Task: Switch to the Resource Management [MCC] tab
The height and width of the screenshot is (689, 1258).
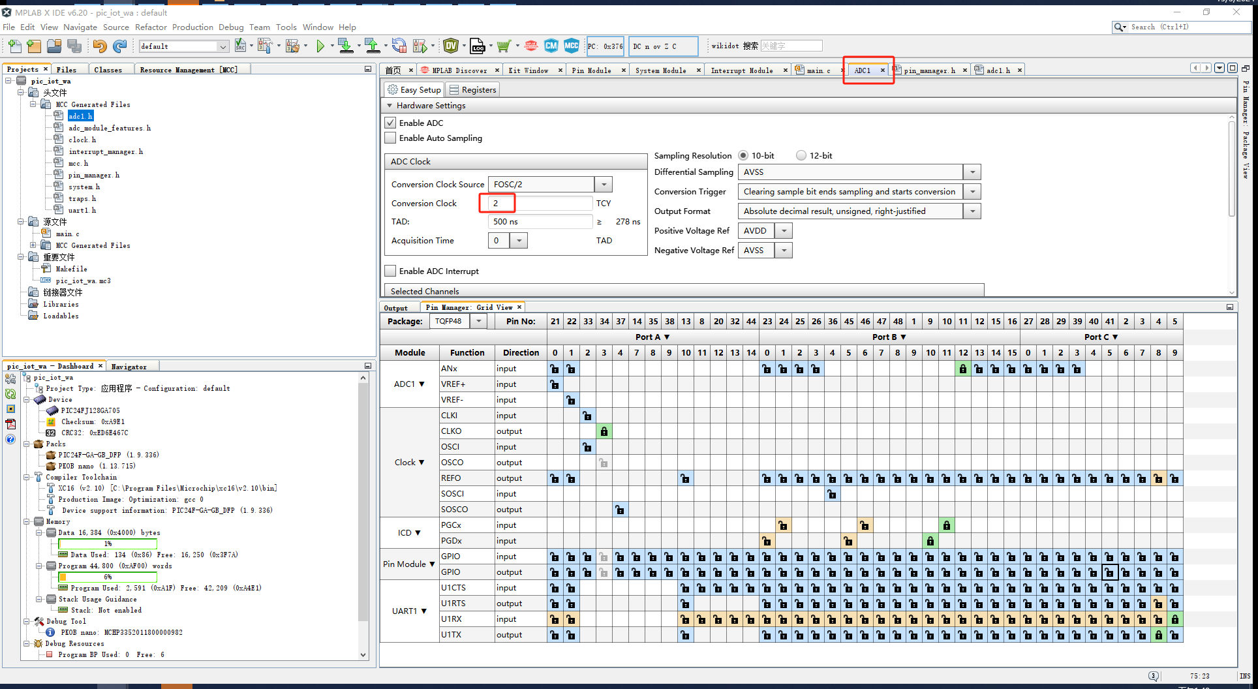Action: coord(189,70)
